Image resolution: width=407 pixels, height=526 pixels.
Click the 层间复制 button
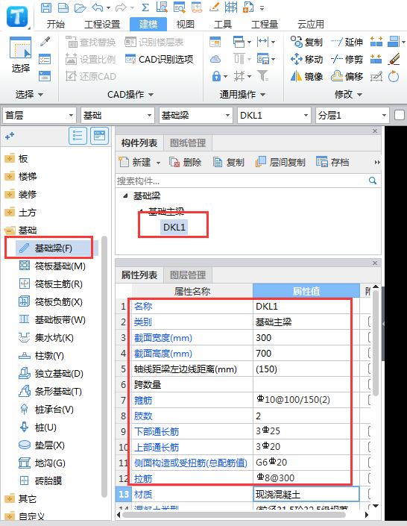280,163
